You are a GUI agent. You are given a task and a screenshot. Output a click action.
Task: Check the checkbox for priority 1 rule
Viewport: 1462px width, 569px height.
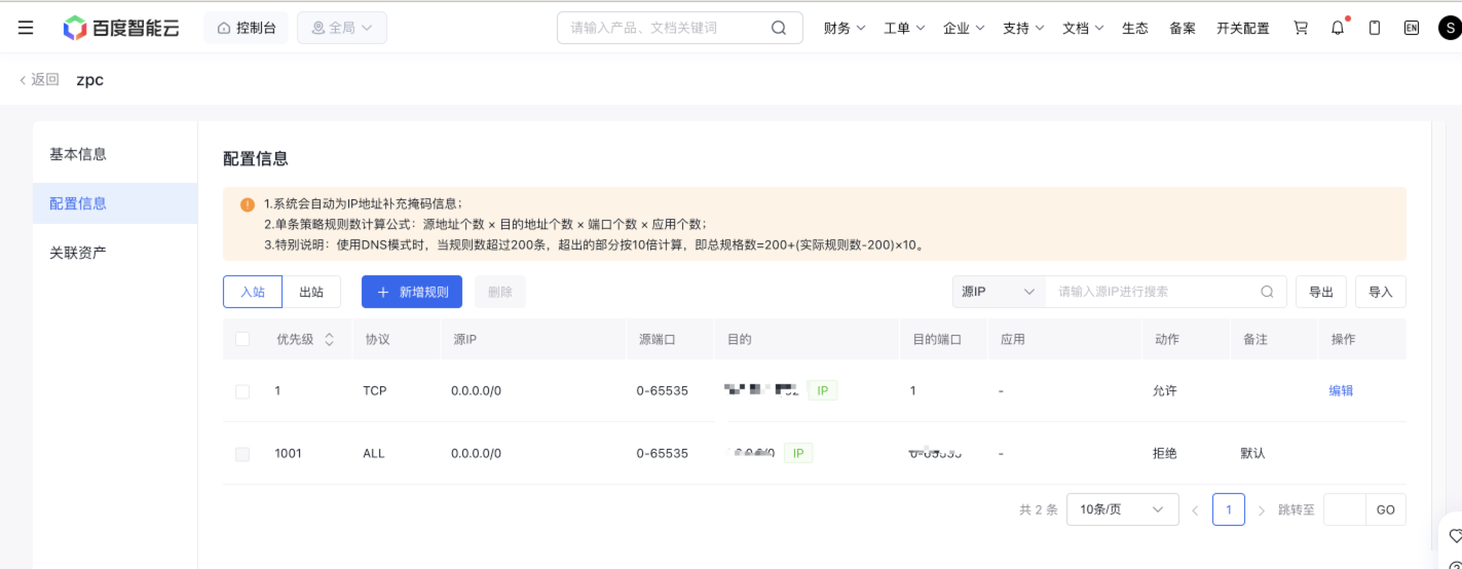click(x=242, y=391)
